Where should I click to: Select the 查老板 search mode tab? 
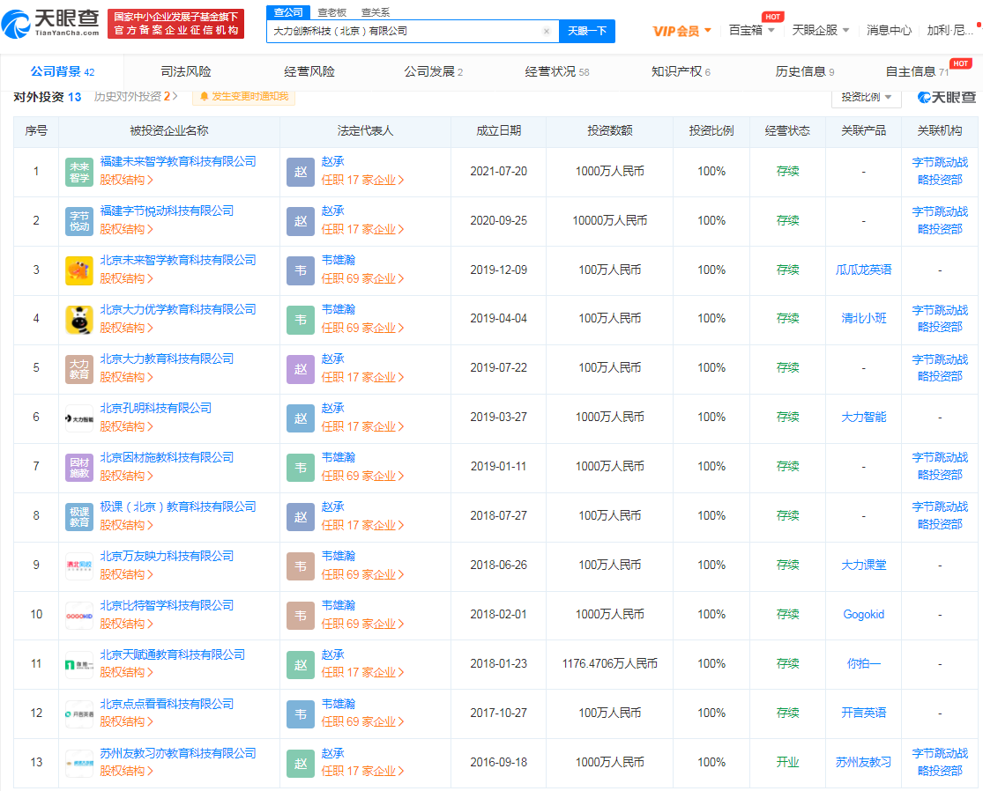[331, 12]
